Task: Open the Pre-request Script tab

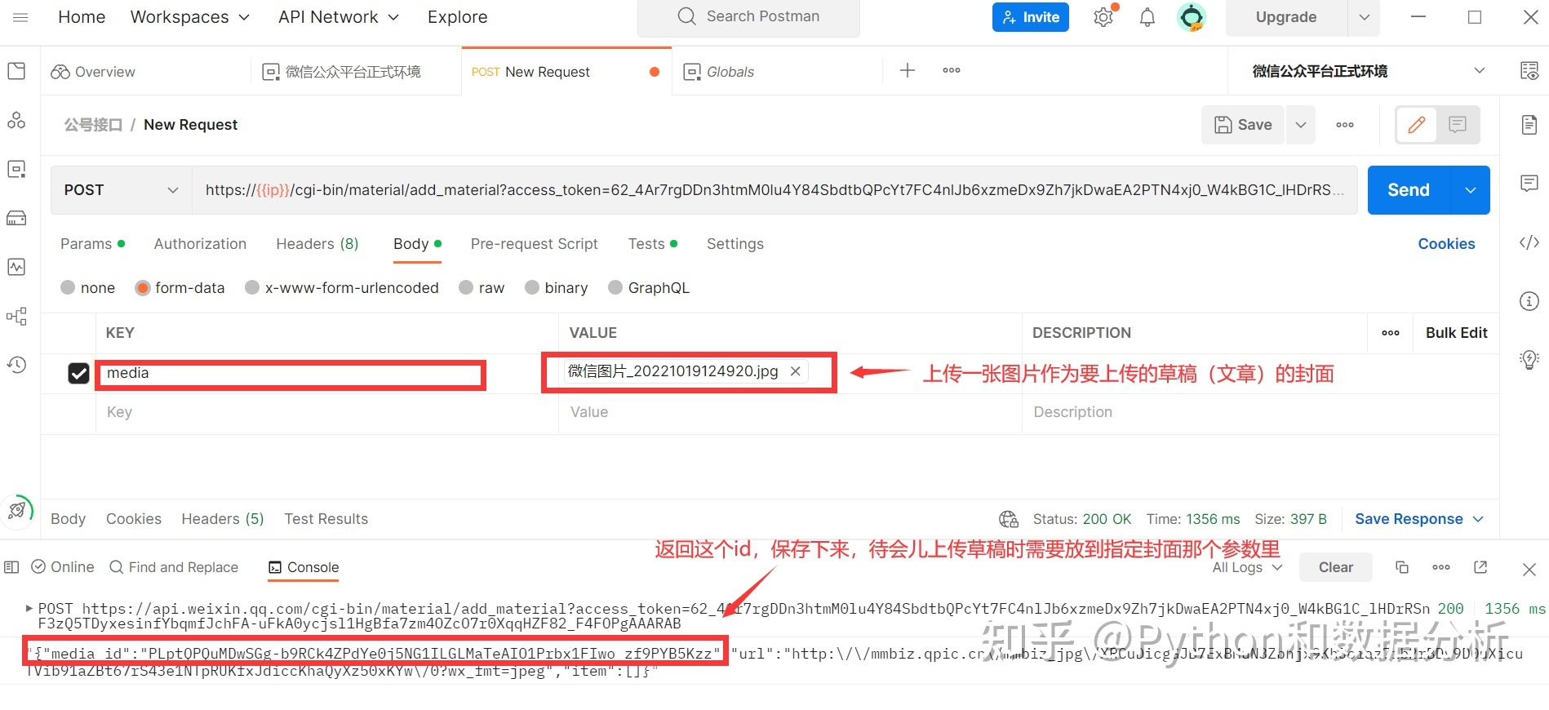Action: tap(535, 244)
